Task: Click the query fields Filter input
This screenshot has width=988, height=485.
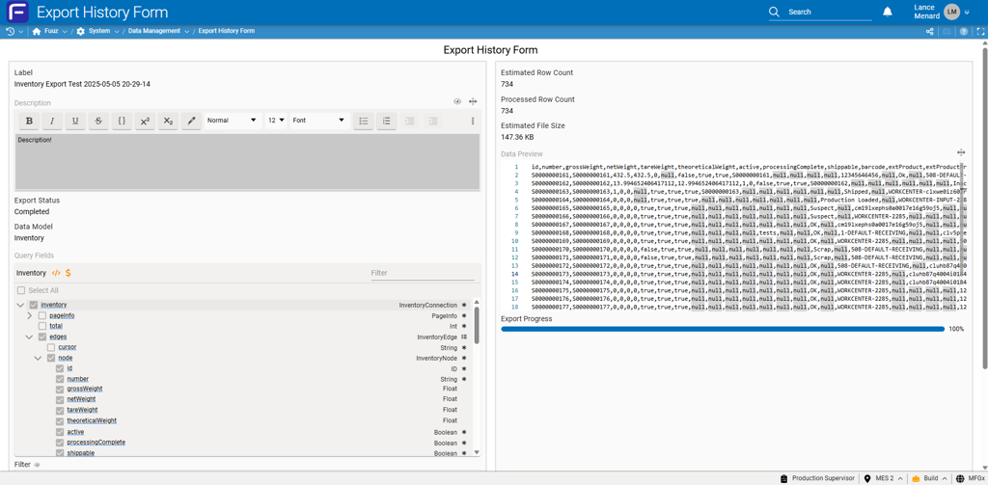Action: coord(421,274)
